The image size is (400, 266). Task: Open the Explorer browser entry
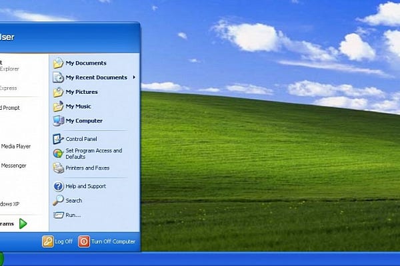tap(9, 66)
